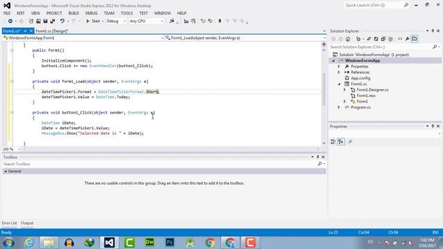Toggle Show All Files in Solution Explorer
The height and width of the screenshot is (249, 443).
(390, 39)
